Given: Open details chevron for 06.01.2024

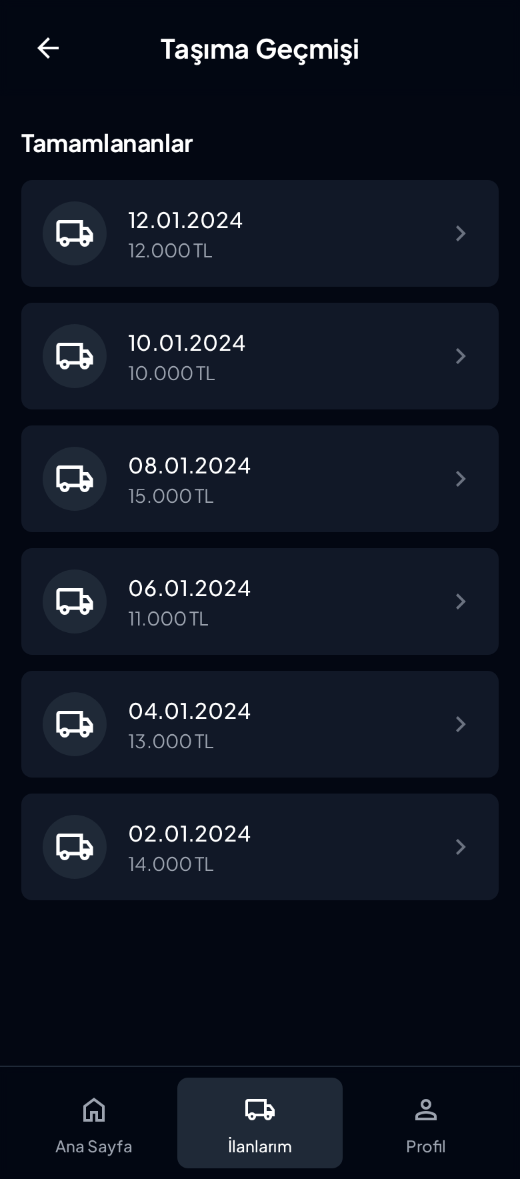Looking at the screenshot, I should (x=460, y=602).
